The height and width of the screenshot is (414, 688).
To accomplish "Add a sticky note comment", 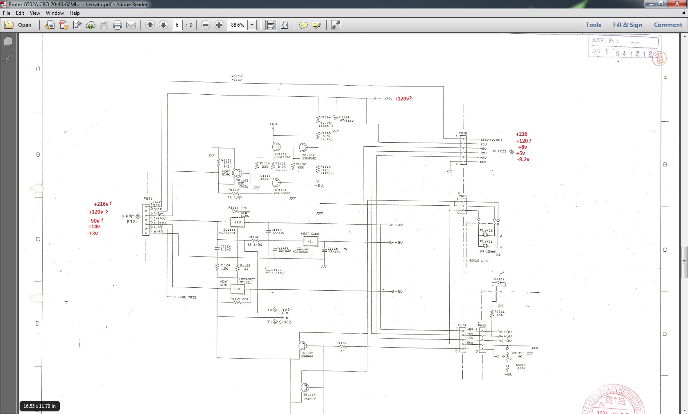I will coord(303,25).
